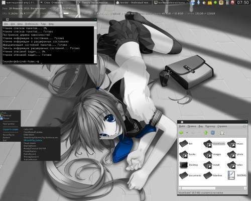Choose Reconfigure in the desktop menu

9,135
